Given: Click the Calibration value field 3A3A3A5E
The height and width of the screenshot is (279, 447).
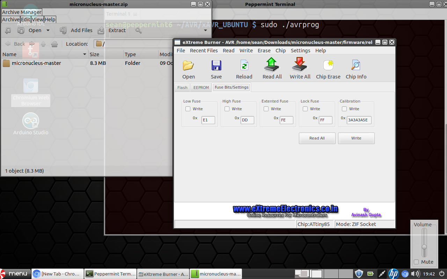Looking at the screenshot, I should coord(359,120).
